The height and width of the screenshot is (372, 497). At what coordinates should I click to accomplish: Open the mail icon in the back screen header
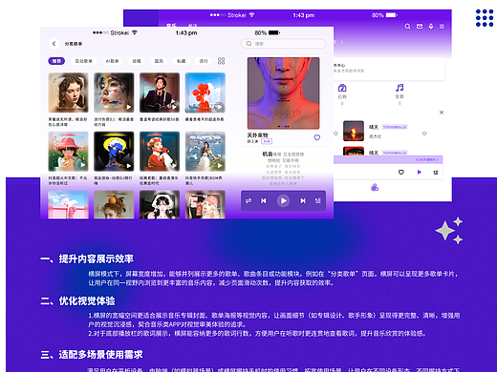pos(420,27)
